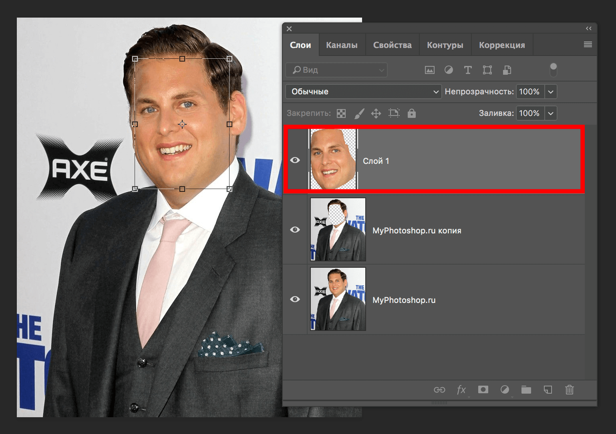Screen dimensions: 616x434
Task: Switch to the Каналы tab
Action: click(342, 45)
